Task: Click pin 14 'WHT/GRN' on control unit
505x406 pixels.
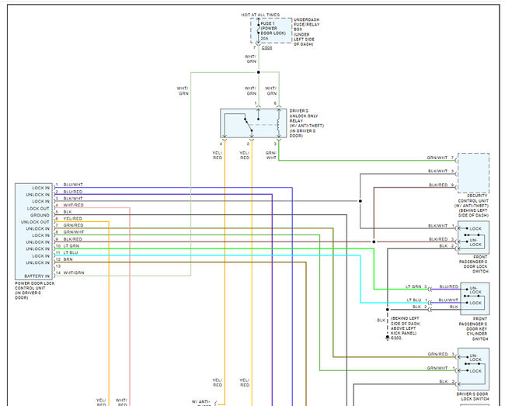Action: coord(70,272)
